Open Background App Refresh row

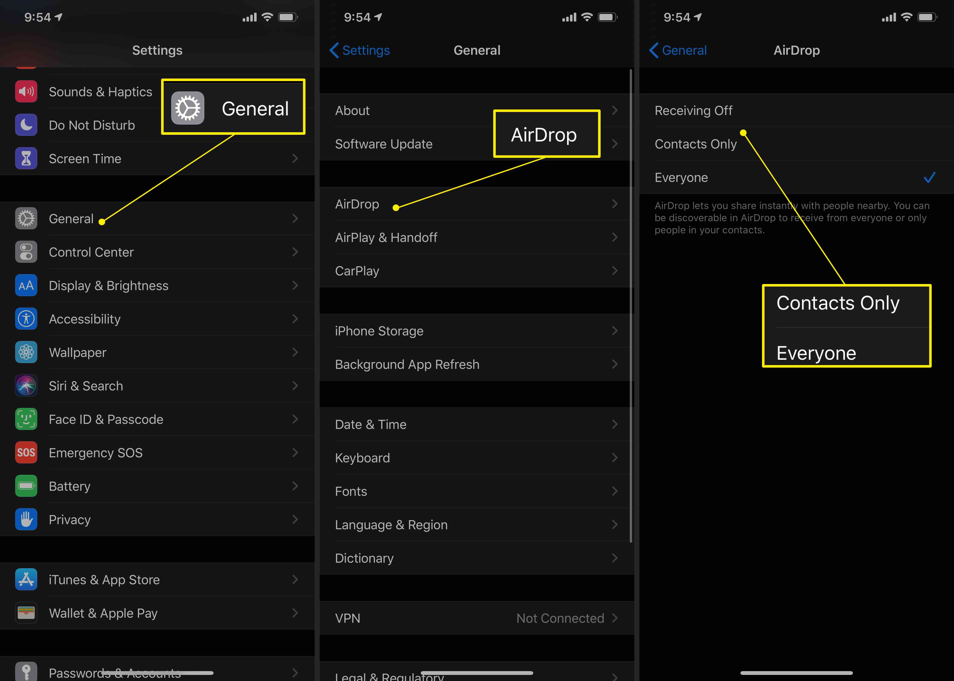click(x=477, y=364)
